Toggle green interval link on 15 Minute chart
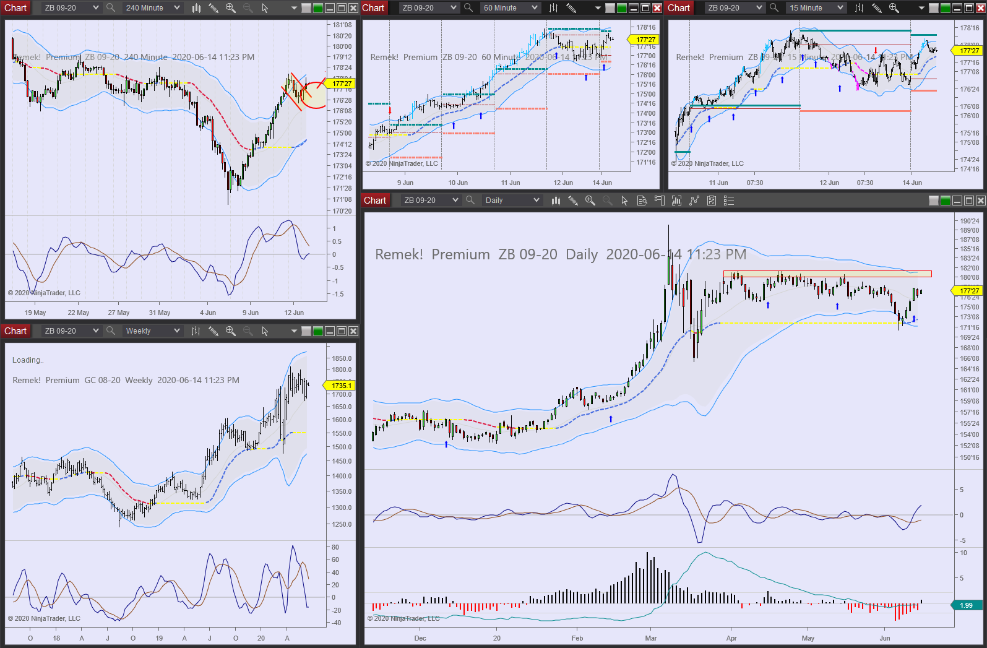Screen dimensions: 987x648 click(x=946, y=8)
